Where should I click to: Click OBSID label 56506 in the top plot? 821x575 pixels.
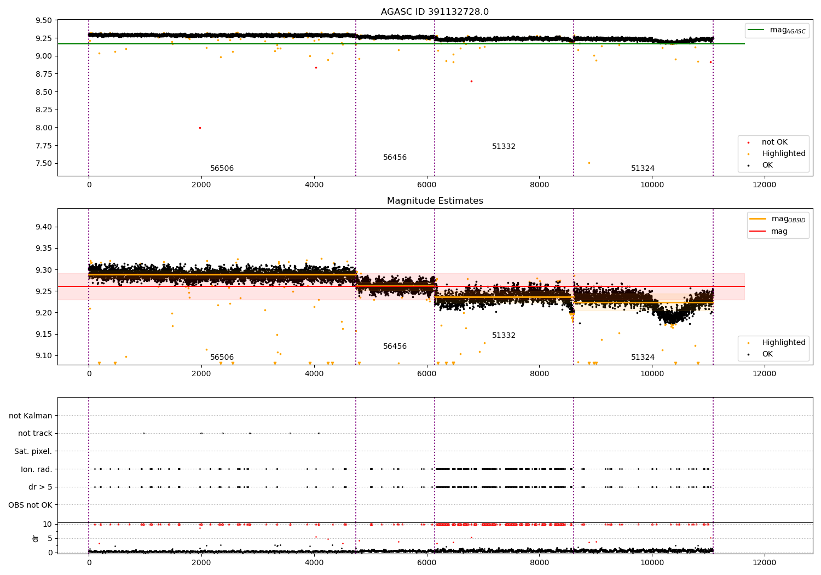click(x=222, y=169)
